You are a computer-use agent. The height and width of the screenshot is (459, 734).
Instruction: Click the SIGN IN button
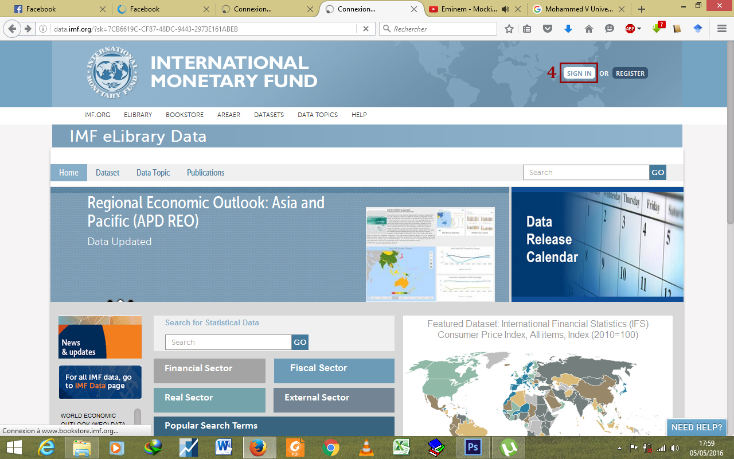pyautogui.click(x=579, y=73)
